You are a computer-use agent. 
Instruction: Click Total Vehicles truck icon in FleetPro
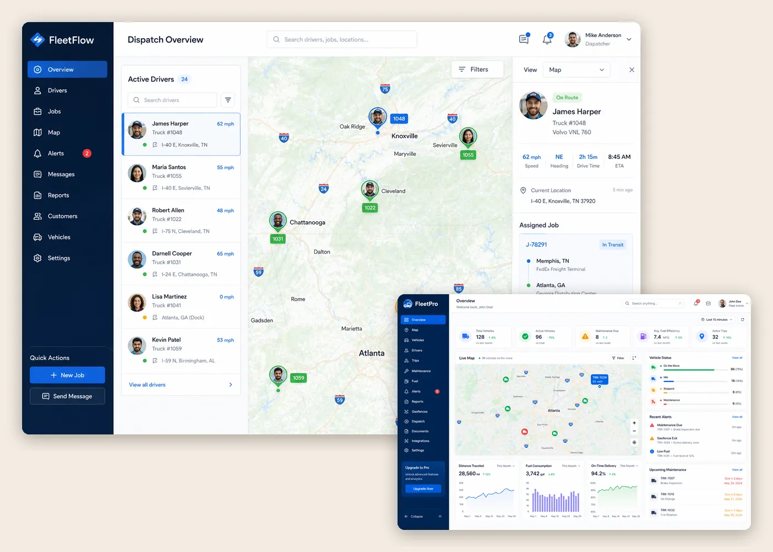click(x=465, y=336)
